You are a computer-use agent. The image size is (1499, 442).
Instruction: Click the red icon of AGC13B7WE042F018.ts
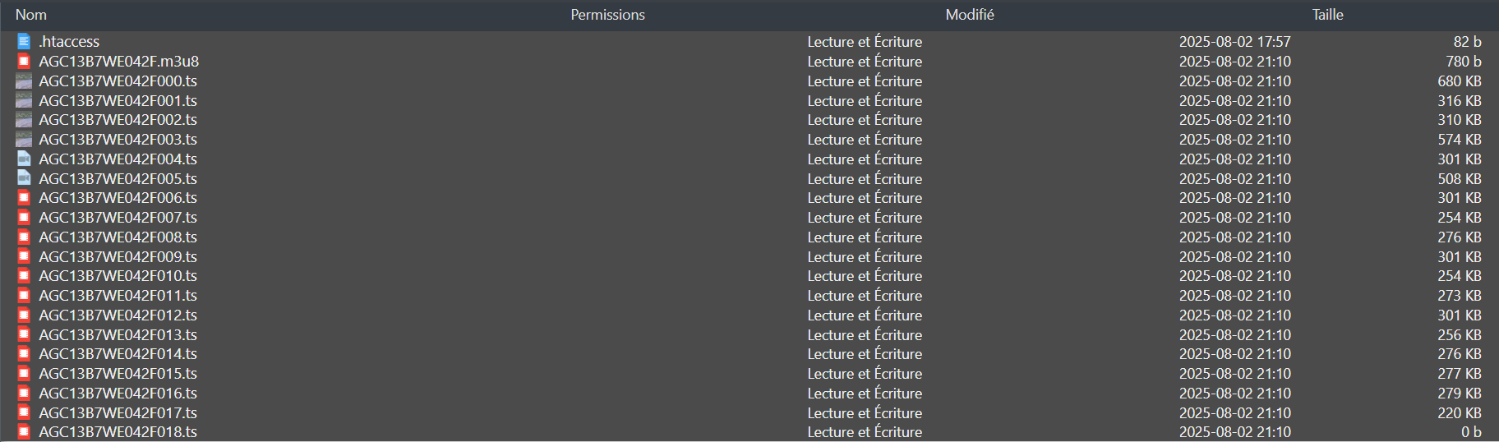click(24, 432)
